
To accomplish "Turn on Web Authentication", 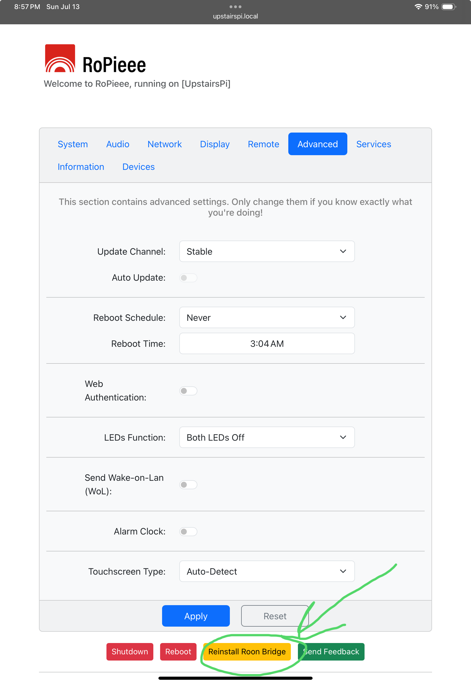I will tap(188, 390).
